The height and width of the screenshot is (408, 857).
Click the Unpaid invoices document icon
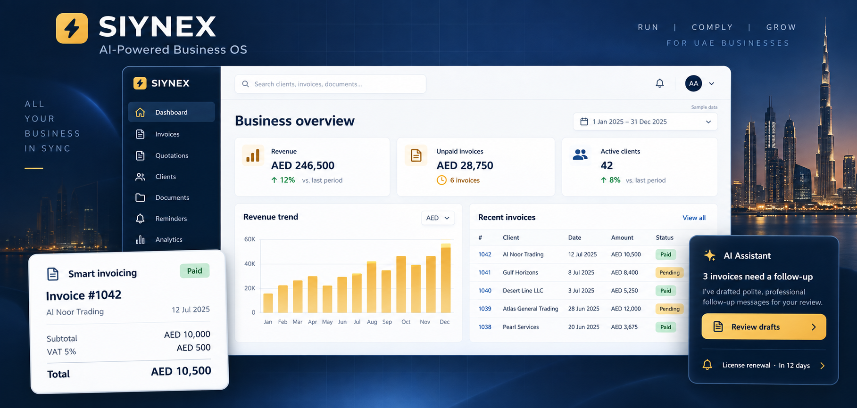pyautogui.click(x=416, y=155)
